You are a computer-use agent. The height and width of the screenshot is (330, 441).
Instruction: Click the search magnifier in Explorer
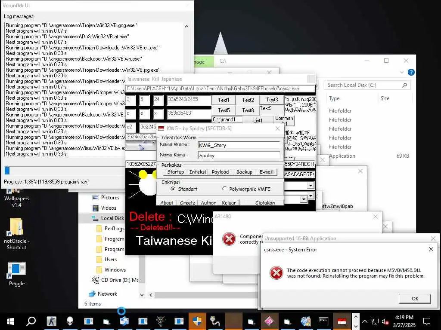pyautogui.click(x=404, y=85)
